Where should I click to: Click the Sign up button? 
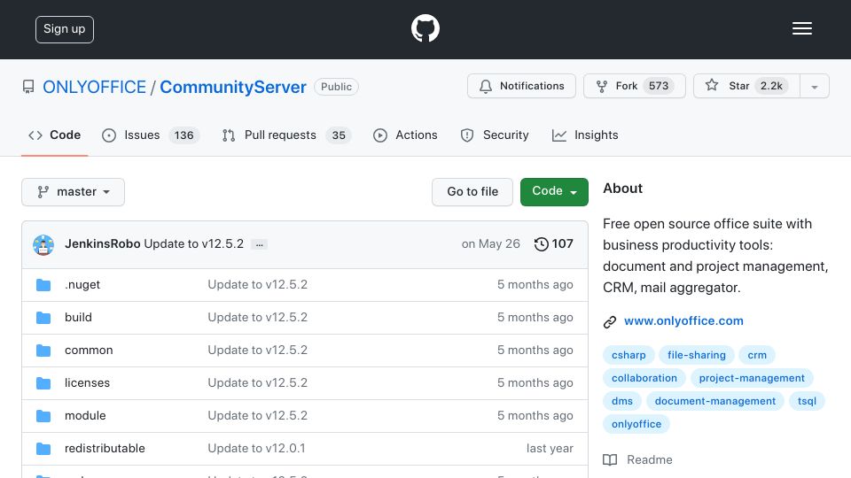point(65,29)
